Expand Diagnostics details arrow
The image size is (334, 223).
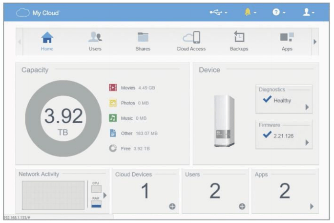point(307,107)
